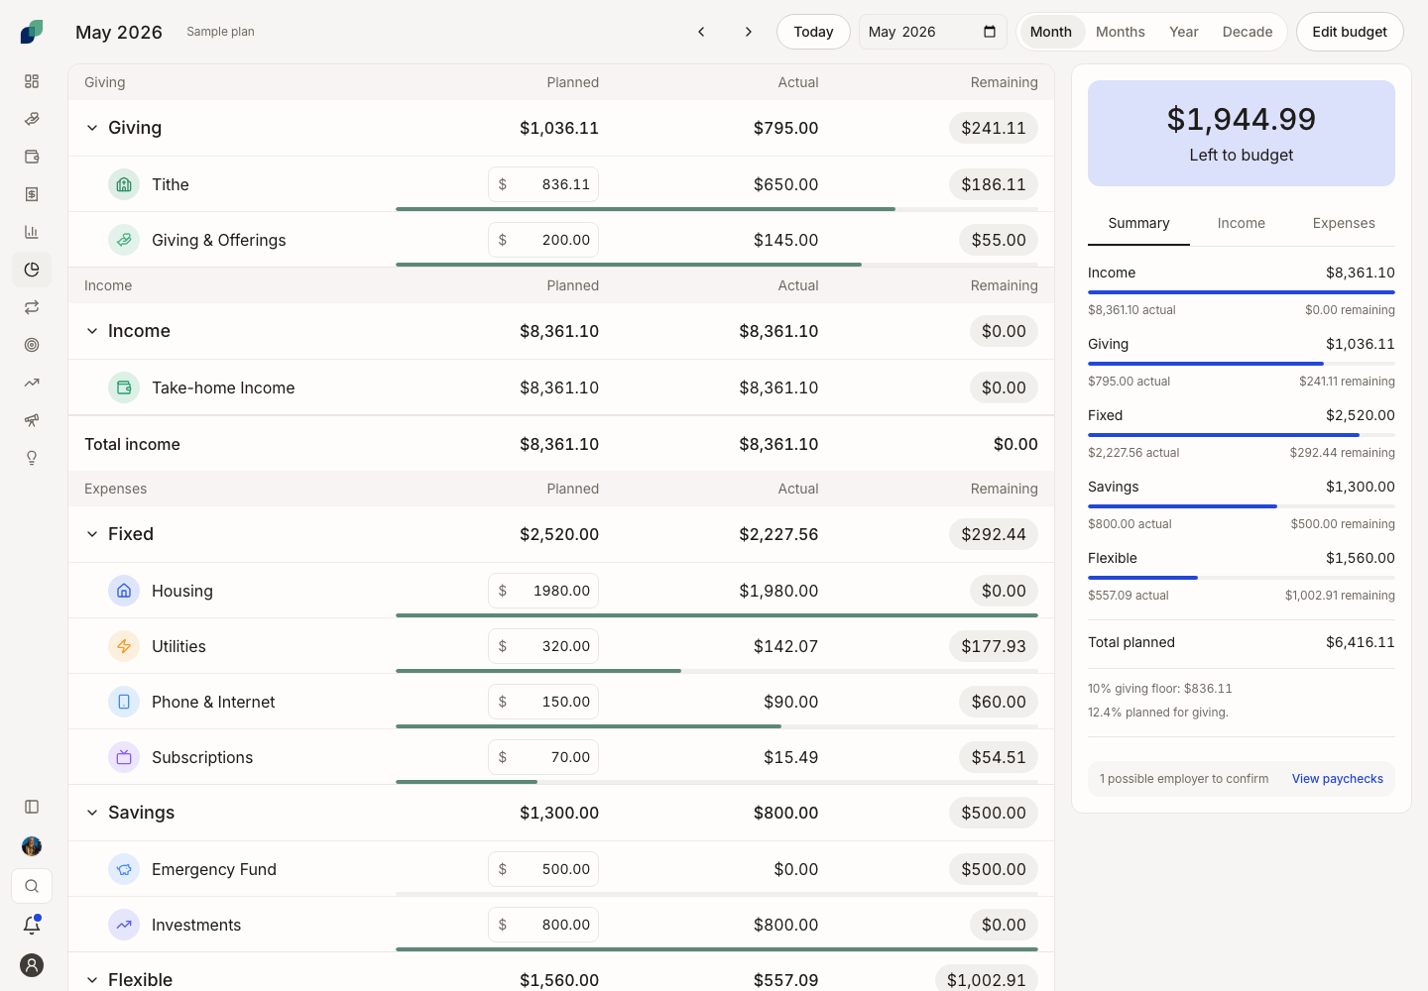Click the Edit budget button
The image size is (1428, 991).
1350,32
